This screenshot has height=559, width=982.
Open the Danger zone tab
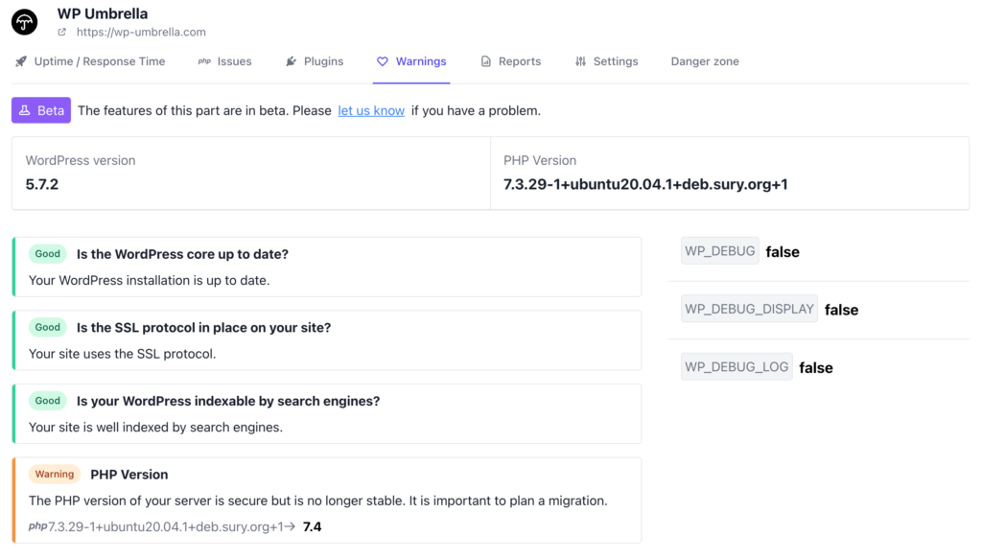click(705, 61)
